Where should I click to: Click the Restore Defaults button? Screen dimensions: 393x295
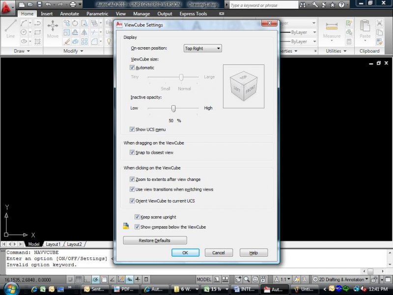coord(155,240)
